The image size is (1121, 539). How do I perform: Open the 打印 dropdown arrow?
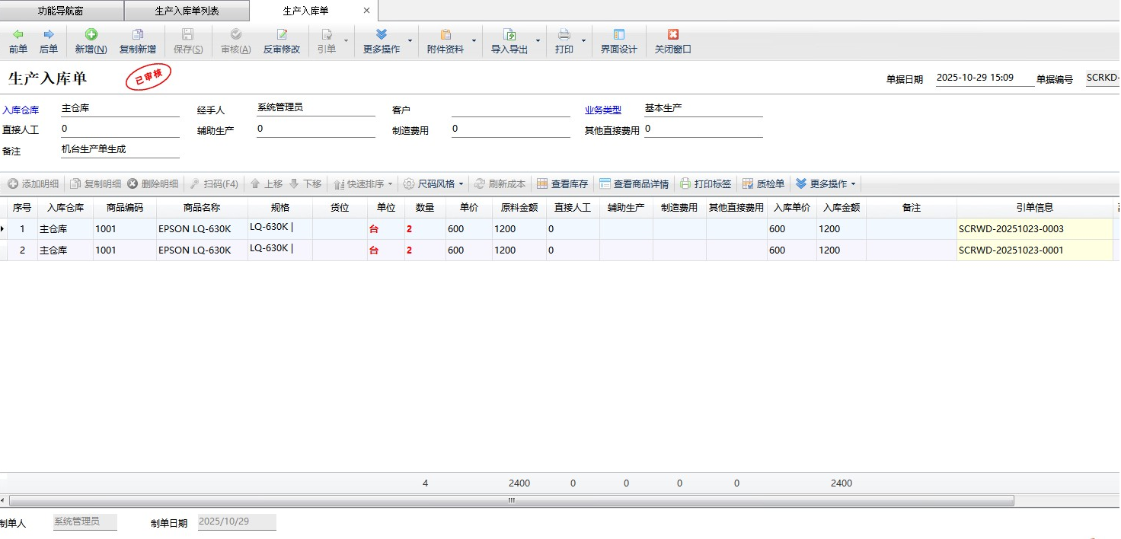click(x=584, y=41)
